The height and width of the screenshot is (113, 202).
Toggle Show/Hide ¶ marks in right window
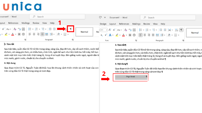click(181, 30)
